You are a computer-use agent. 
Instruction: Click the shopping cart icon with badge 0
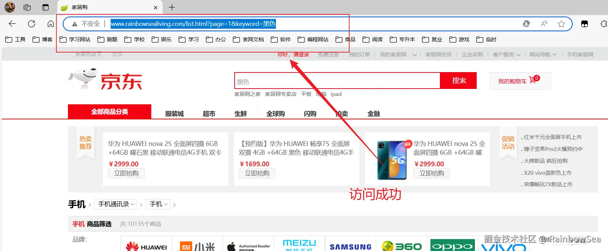click(x=534, y=79)
